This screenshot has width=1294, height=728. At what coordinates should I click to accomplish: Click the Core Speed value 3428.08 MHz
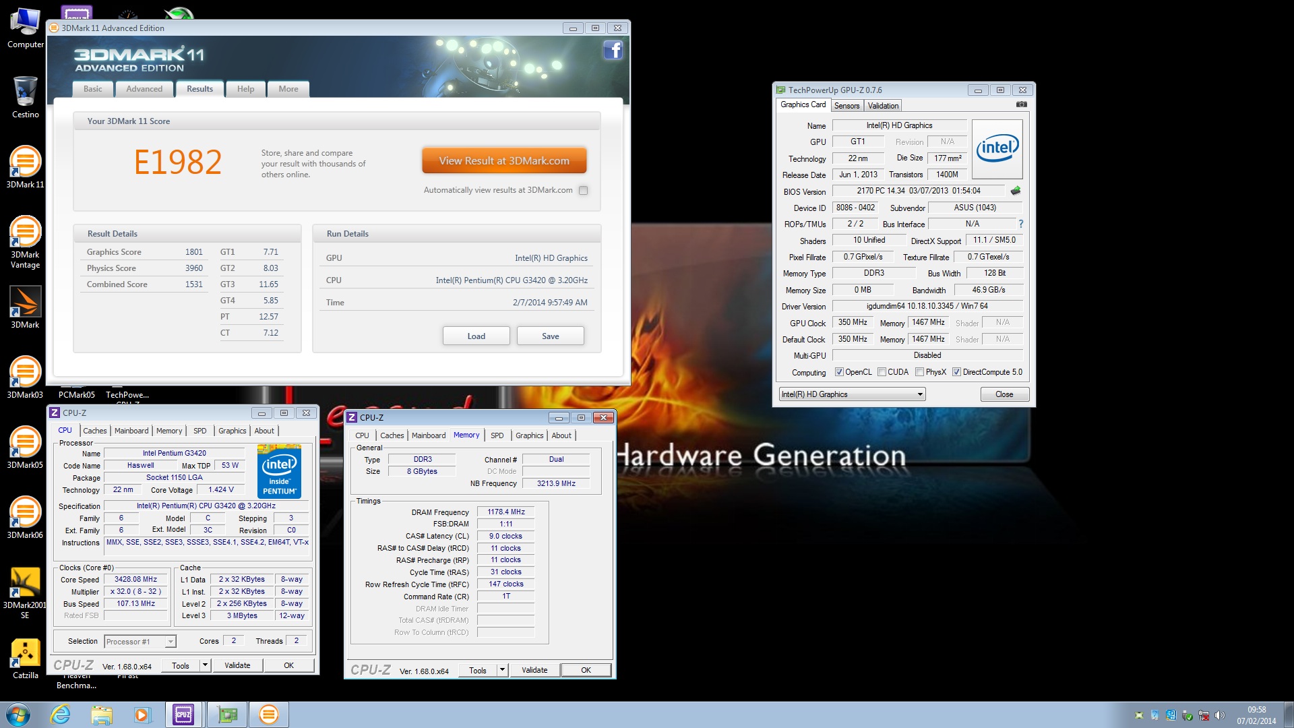coord(136,580)
